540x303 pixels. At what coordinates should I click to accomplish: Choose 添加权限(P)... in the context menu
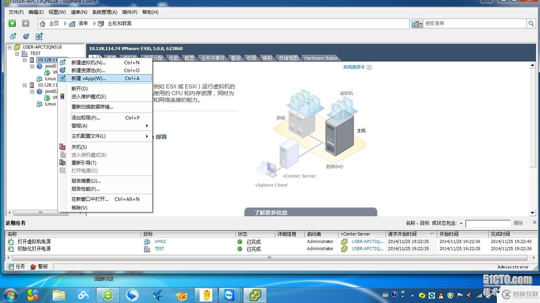pos(105,118)
